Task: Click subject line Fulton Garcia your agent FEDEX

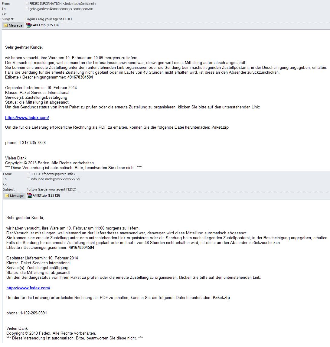Action: [51, 189]
